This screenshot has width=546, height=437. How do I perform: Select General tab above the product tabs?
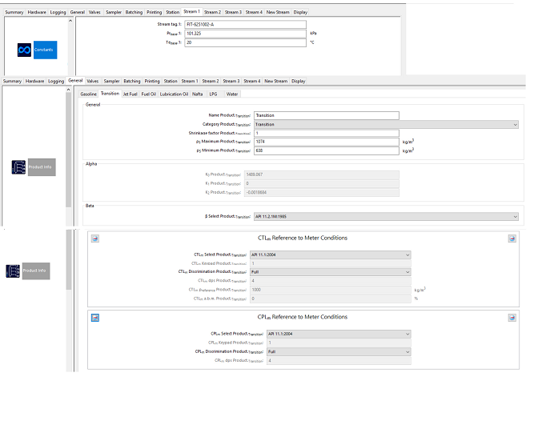click(x=75, y=81)
